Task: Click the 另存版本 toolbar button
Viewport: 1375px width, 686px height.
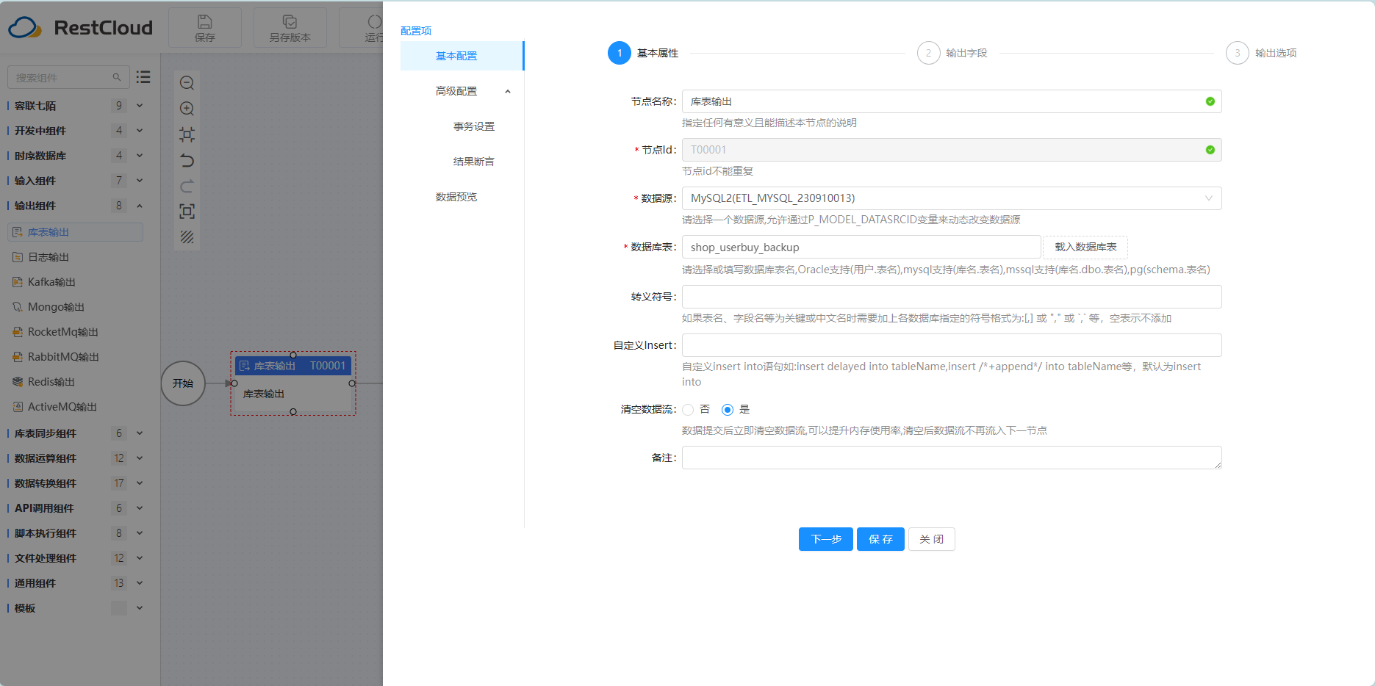Action: [x=290, y=28]
